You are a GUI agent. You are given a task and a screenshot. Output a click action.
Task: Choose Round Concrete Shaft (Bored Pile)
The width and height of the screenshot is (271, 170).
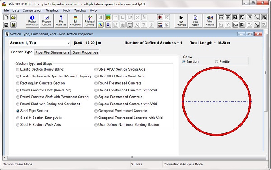coord(44,90)
